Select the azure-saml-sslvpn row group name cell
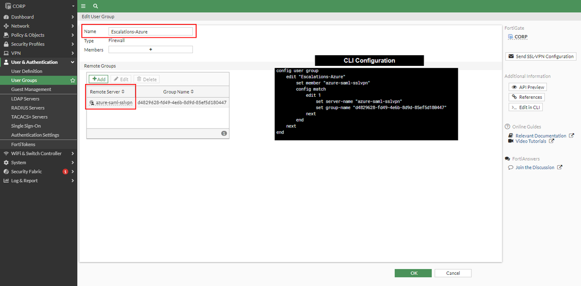 [182, 103]
